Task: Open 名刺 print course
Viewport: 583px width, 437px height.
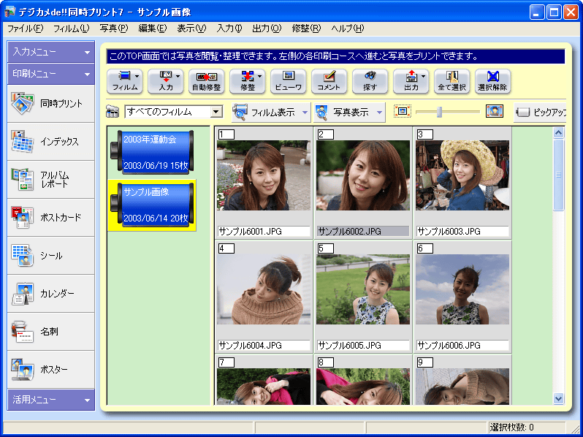Action: [51, 331]
